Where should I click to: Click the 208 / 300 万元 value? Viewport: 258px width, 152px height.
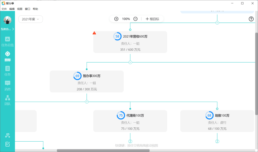[x=87, y=89]
